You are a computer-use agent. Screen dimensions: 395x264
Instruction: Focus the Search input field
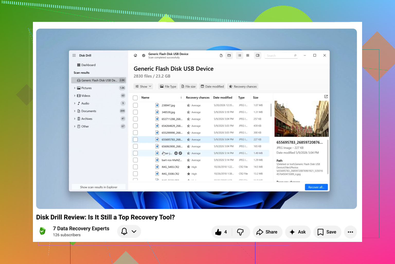pos(281,56)
